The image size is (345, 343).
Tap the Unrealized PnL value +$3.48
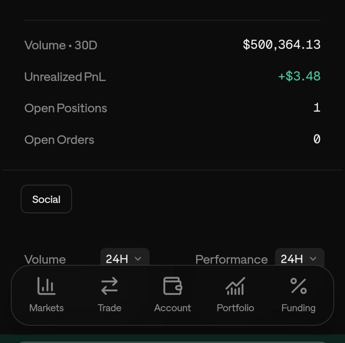299,76
